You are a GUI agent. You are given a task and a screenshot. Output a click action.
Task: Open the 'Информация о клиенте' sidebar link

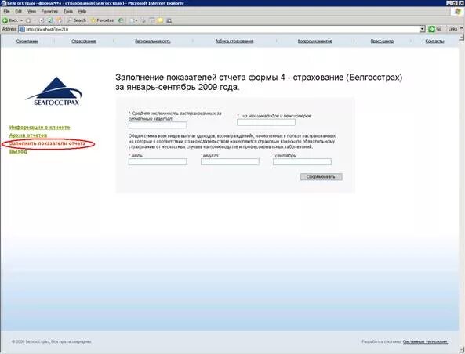pyautogui.click(x=40, y=128)
